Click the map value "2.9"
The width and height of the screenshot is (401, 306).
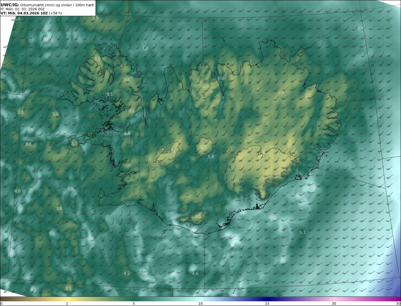281,93
